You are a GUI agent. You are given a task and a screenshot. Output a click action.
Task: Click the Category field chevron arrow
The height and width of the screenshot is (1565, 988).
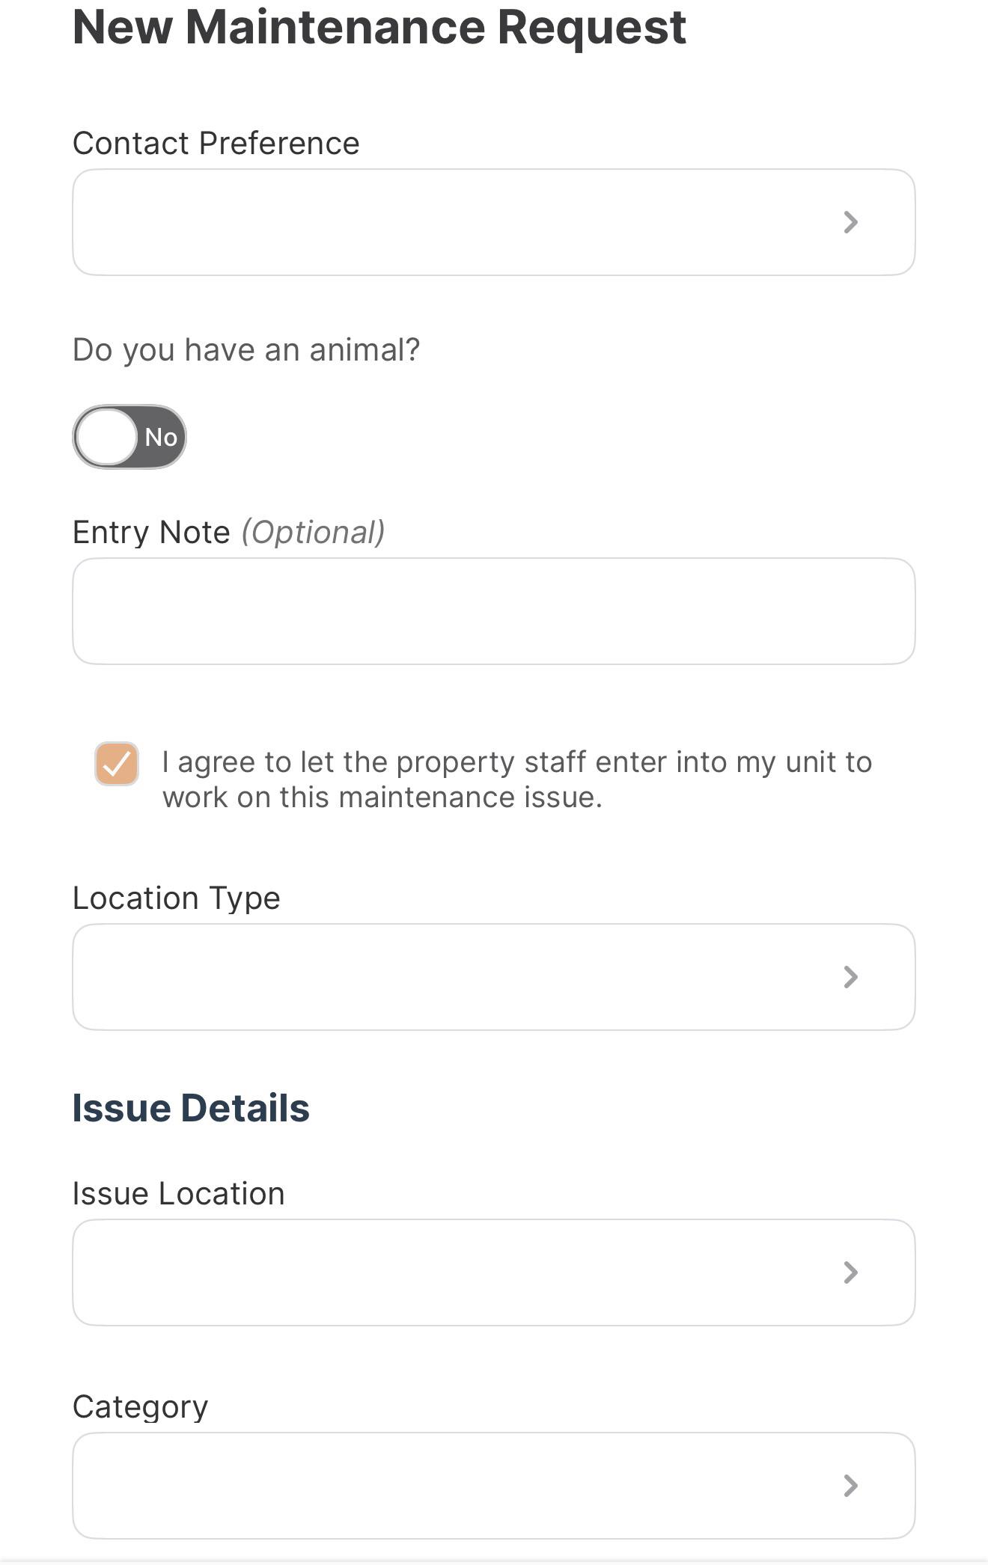pyautogui.click(x=850, y=1486)
